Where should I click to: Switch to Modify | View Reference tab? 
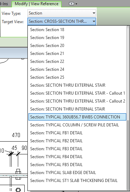(x=36, y=4)
